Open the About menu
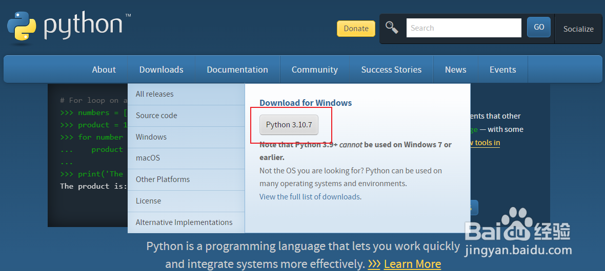 pyautogui.click(x=104, y=70)
